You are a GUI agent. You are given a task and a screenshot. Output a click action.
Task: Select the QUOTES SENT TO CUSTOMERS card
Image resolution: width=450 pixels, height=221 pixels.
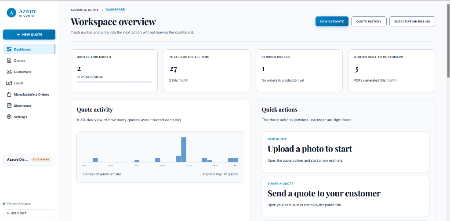click(x=392, y=71)
